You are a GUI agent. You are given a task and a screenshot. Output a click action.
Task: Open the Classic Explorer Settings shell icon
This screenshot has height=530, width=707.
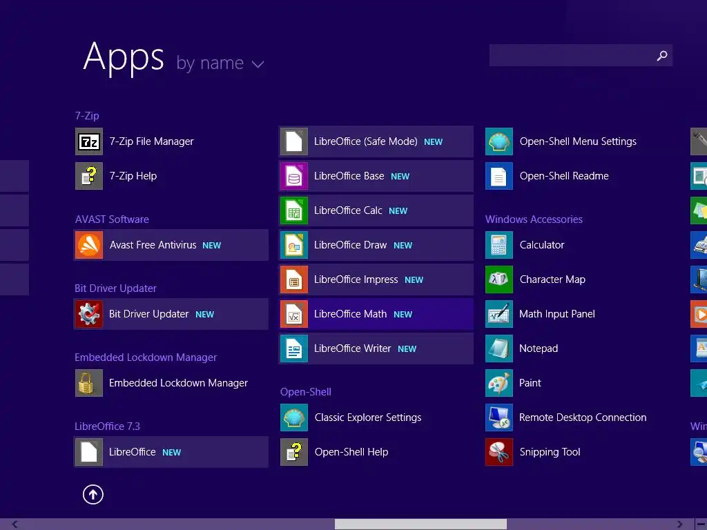tap(294, 418)
